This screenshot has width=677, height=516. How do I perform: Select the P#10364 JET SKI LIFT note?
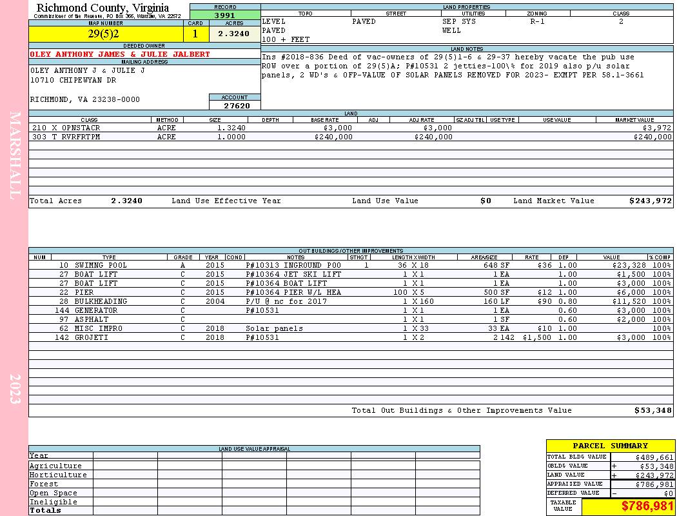(x=293, y=274)
